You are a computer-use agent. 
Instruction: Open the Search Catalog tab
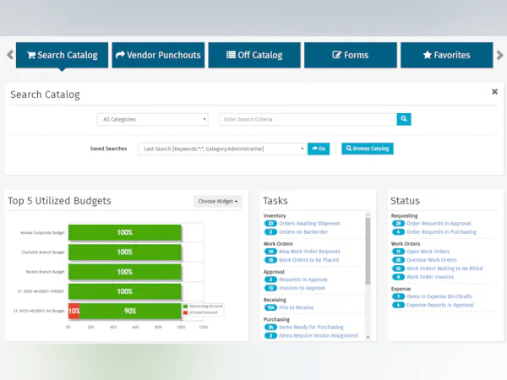click(62, 55)
